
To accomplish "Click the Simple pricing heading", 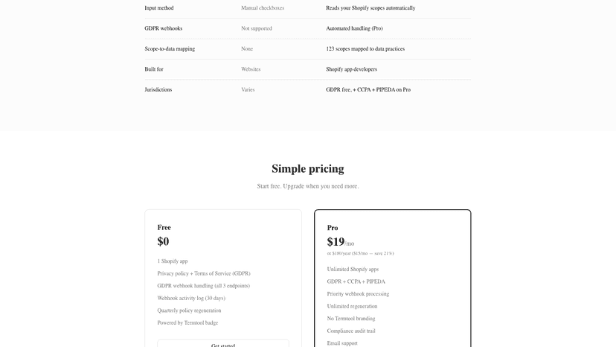I will [307, 169].
